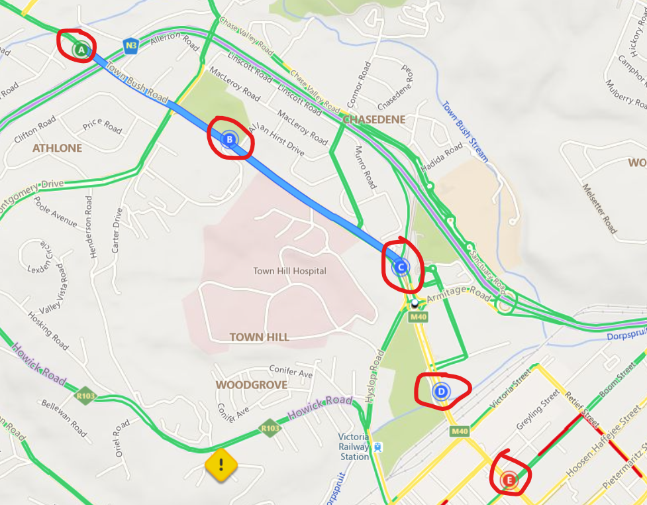Click the red destination E marker
The image size is (647, 505).
click(509, 480)
